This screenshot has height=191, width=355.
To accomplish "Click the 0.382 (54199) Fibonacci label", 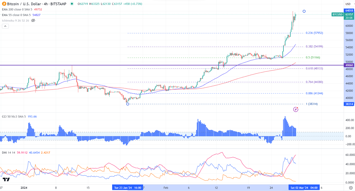I will click(x=314, y=47).
